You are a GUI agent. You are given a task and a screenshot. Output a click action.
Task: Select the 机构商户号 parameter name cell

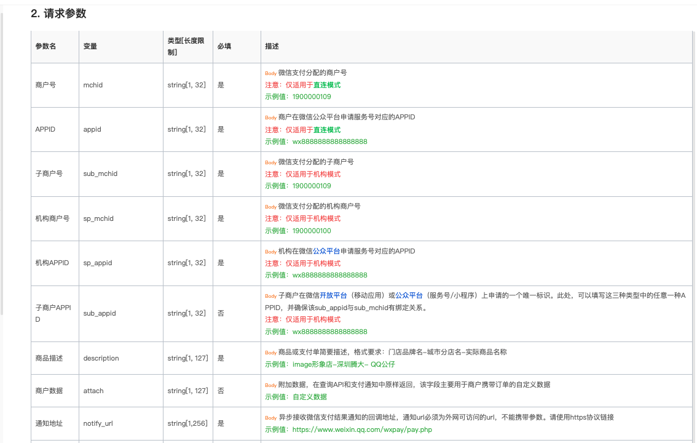coord(55,218)
